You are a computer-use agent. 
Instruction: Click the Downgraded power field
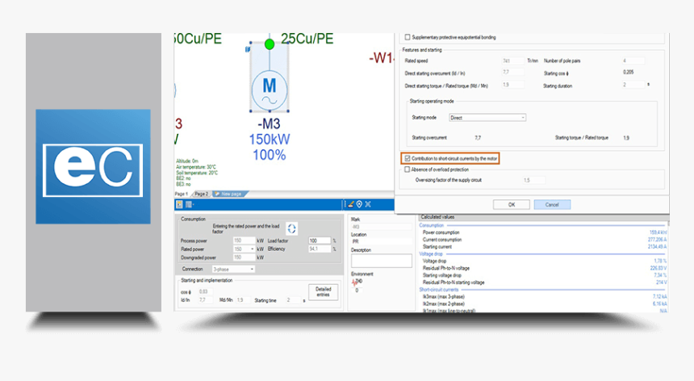click(x=244, y=257)
